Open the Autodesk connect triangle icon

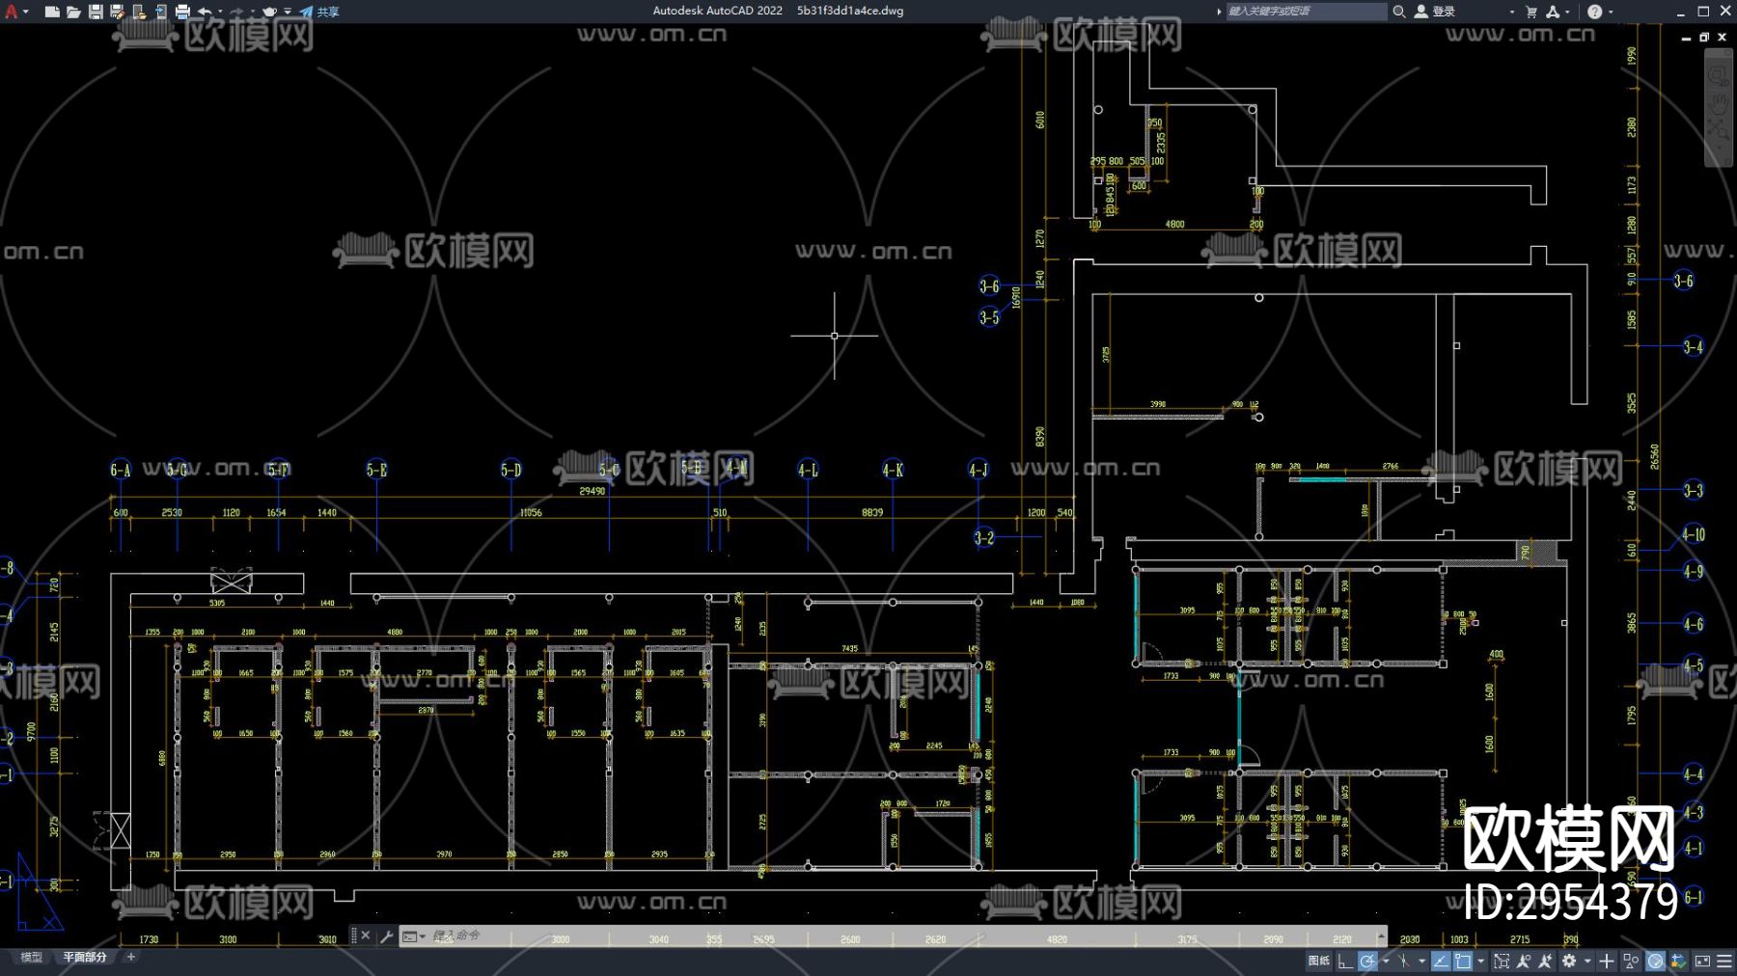coord(1553,12)
